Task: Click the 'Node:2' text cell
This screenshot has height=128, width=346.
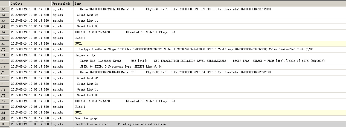Action: coord(210,38)
